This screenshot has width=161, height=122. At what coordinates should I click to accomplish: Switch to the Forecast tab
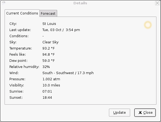click(48, 14)
